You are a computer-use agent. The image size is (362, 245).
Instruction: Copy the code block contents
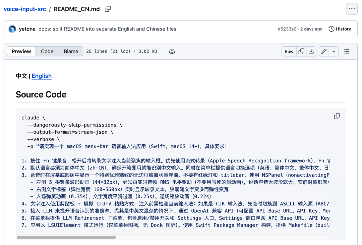[x=337, y=116]
